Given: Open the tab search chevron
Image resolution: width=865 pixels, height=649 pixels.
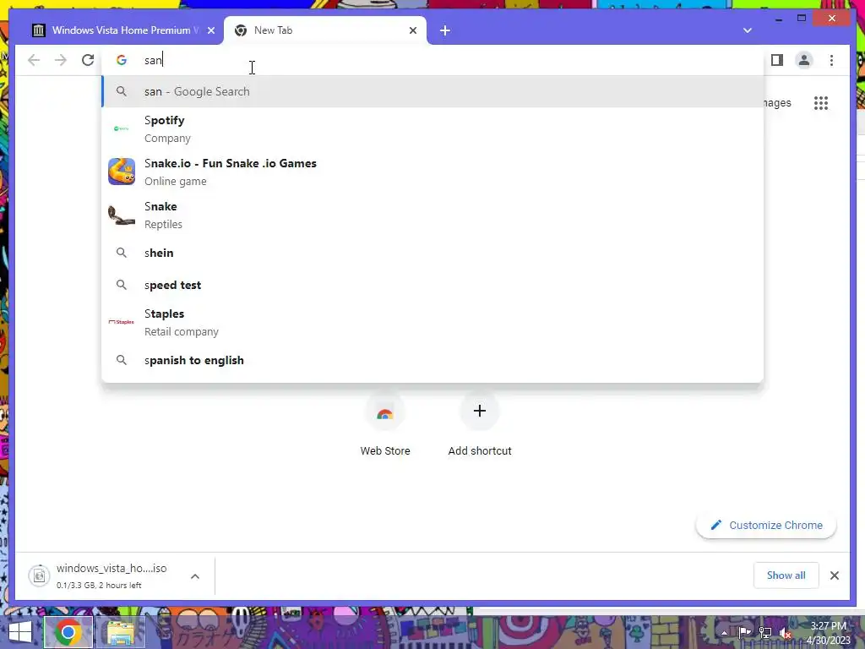Looking at the screenshot, I should [748, 30].
